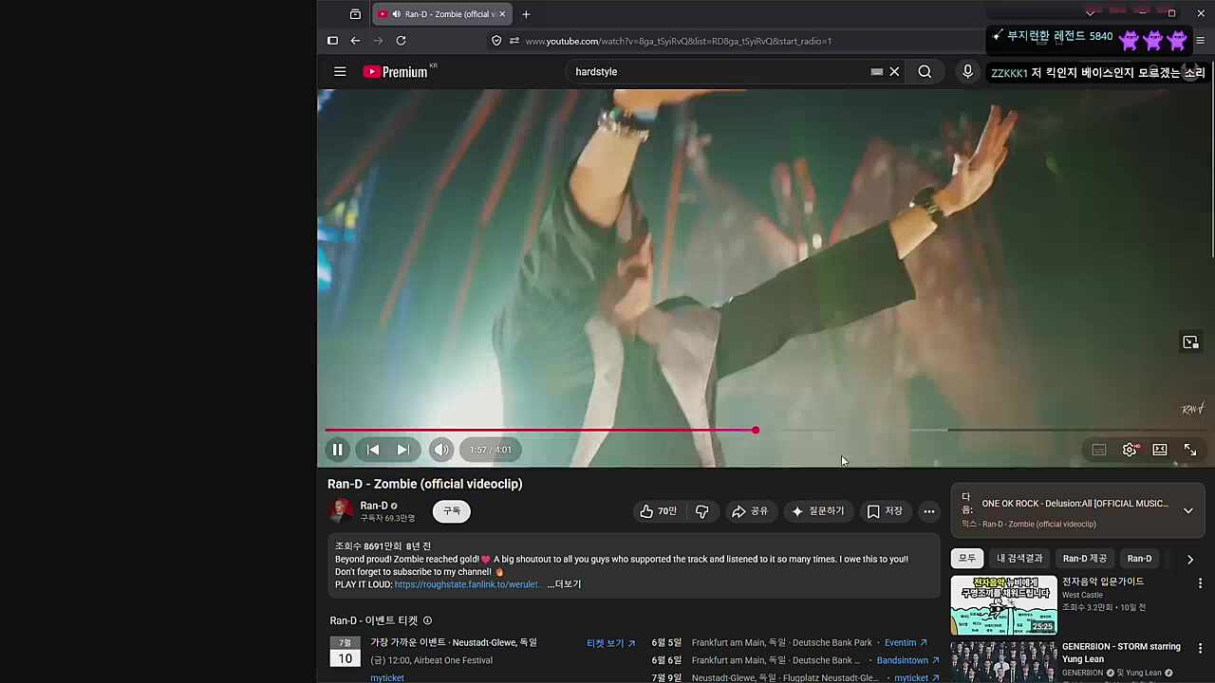Select the Ran-D filter chip
Image resolution: width=1215 pixels, height=683 pixels.
click(1139, 559)
